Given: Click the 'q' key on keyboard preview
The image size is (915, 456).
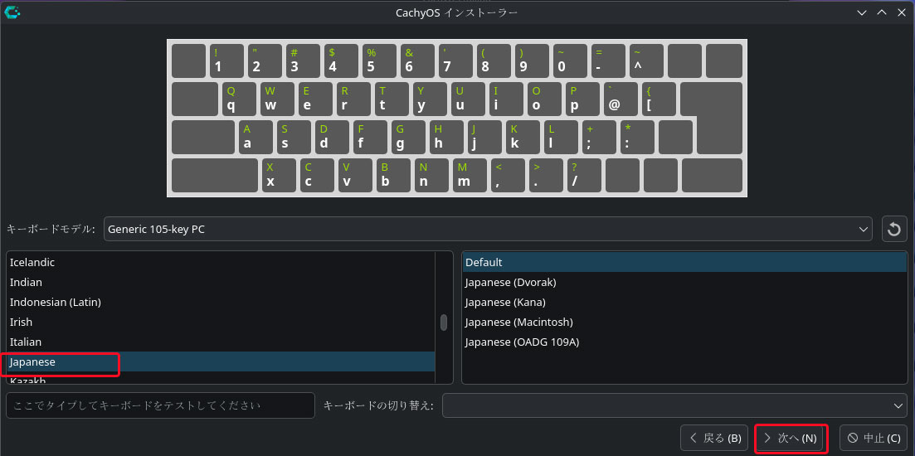Looking at the screenshot, I should coord(239,99).
